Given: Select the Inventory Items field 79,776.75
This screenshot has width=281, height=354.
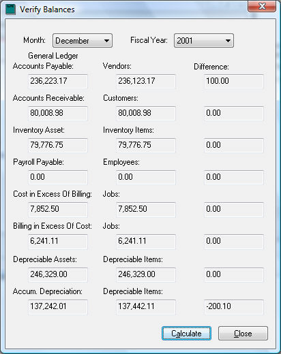Looking at the screenshot, I should click(146, 145).
